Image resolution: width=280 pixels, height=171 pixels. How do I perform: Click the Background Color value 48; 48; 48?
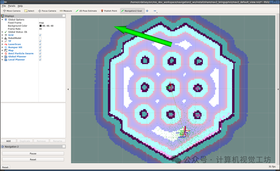click(48, 26)
